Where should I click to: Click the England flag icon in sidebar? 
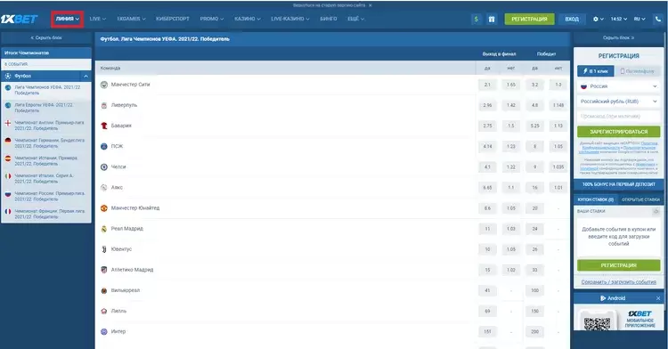click(x=8, y=123)
